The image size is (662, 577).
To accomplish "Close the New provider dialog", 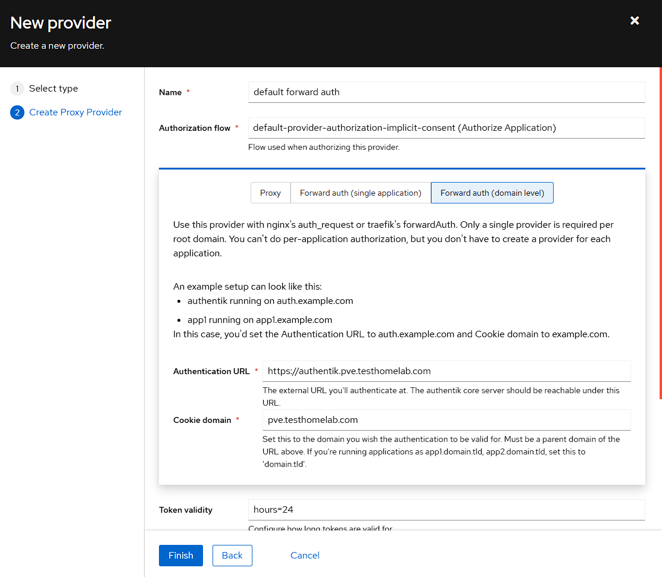I will pos(635,21).
